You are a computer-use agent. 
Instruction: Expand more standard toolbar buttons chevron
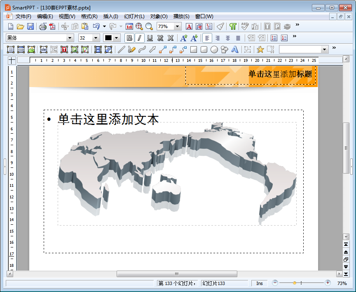click(297, 25)
